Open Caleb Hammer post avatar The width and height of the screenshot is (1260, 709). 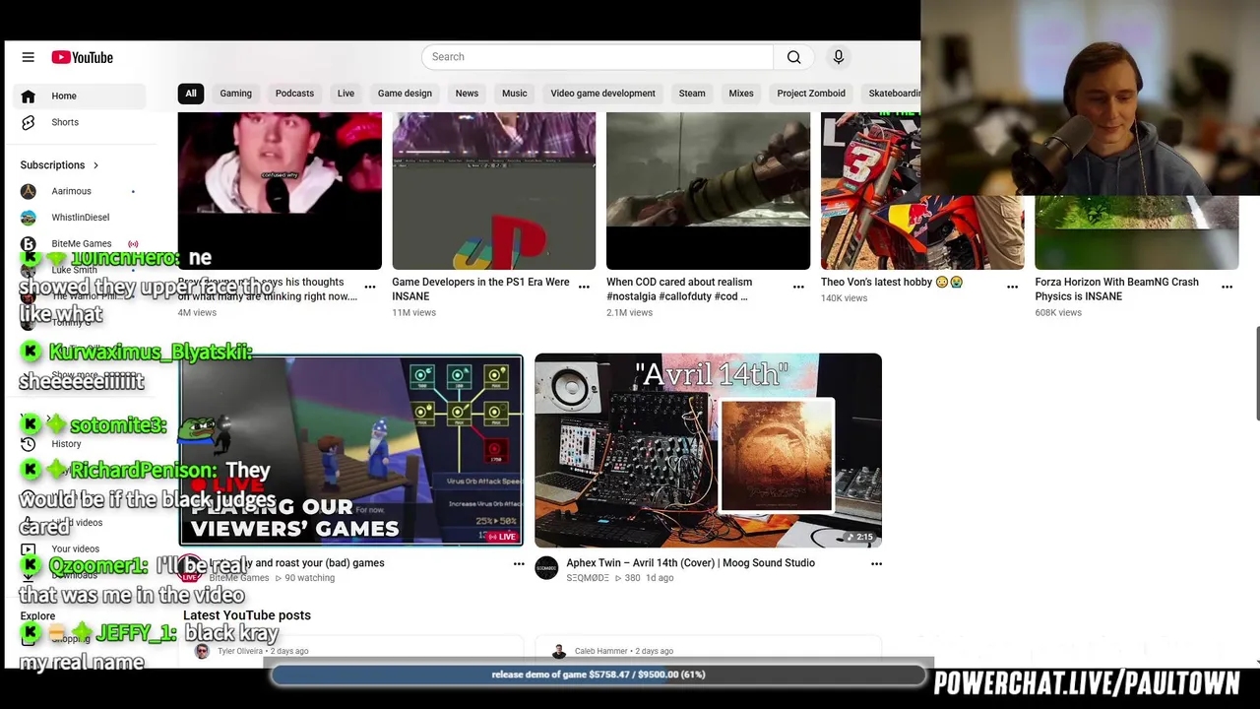(559, 651)
